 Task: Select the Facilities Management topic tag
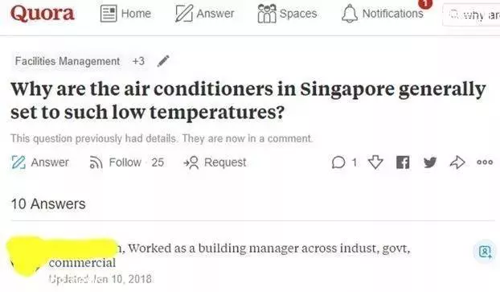(x=68, y=61)
